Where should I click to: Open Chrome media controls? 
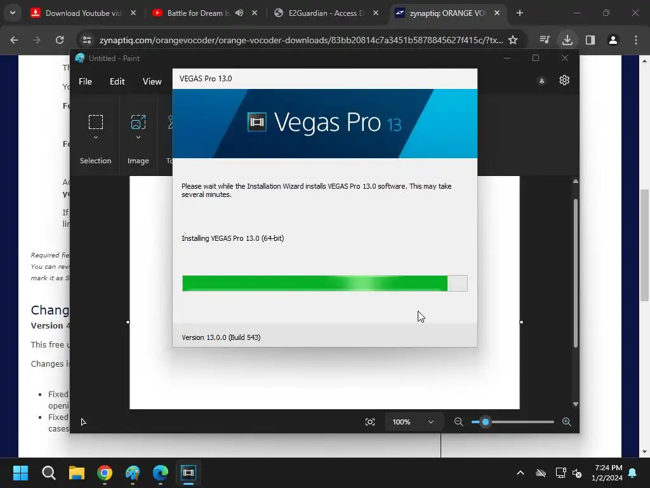coord(545,40)
